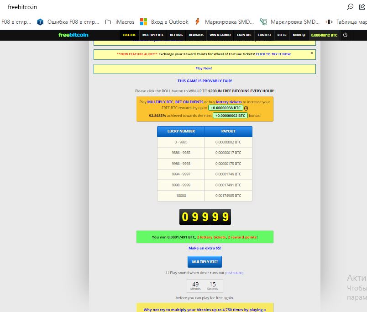Image resolution: width=367 pixels, height=312 pixels.
Task: Click the 'lottery tickets' link in orange box
Action: click(x=229, y=102)
